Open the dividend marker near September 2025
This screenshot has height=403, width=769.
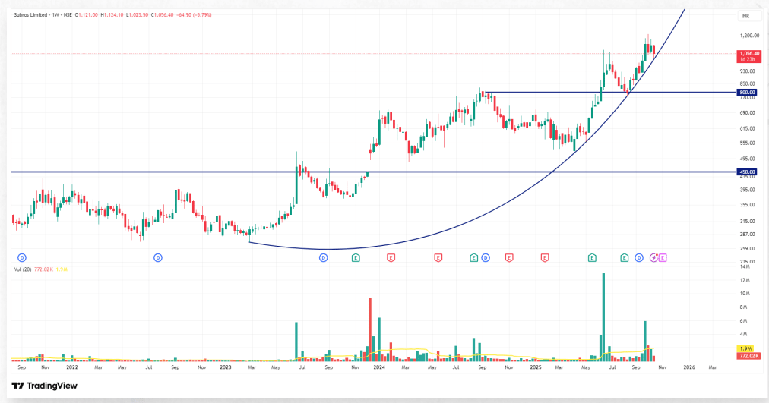pos(639,258)
